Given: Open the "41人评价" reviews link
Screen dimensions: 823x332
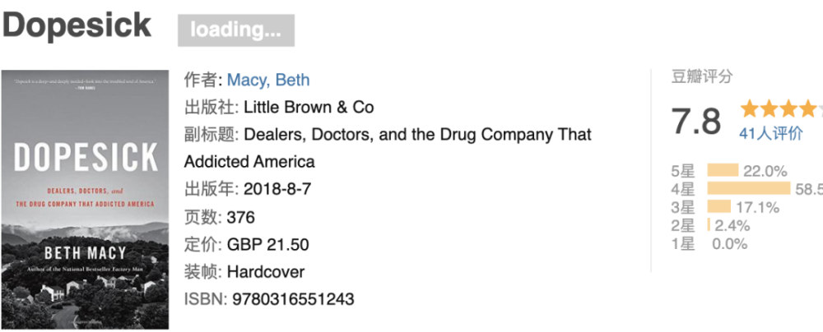Looking at the screenshot, I should click(x=770, y=133).
